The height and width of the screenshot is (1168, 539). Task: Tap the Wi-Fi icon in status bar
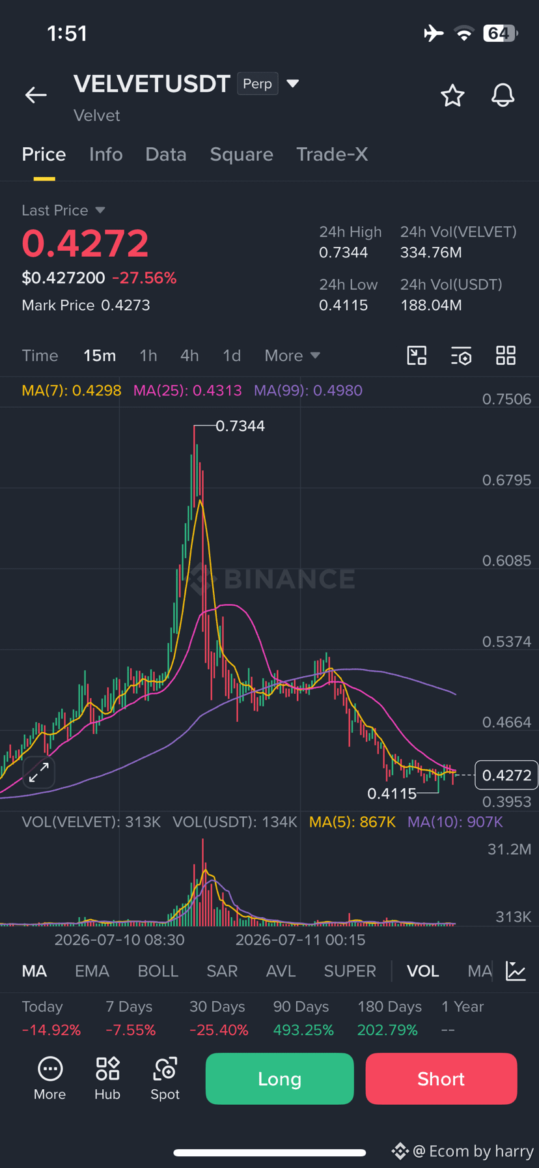click(464, 33)
